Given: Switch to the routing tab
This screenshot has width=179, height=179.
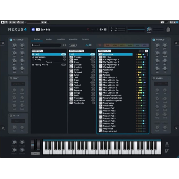Looking at the screenshot, I should point(49,39).
